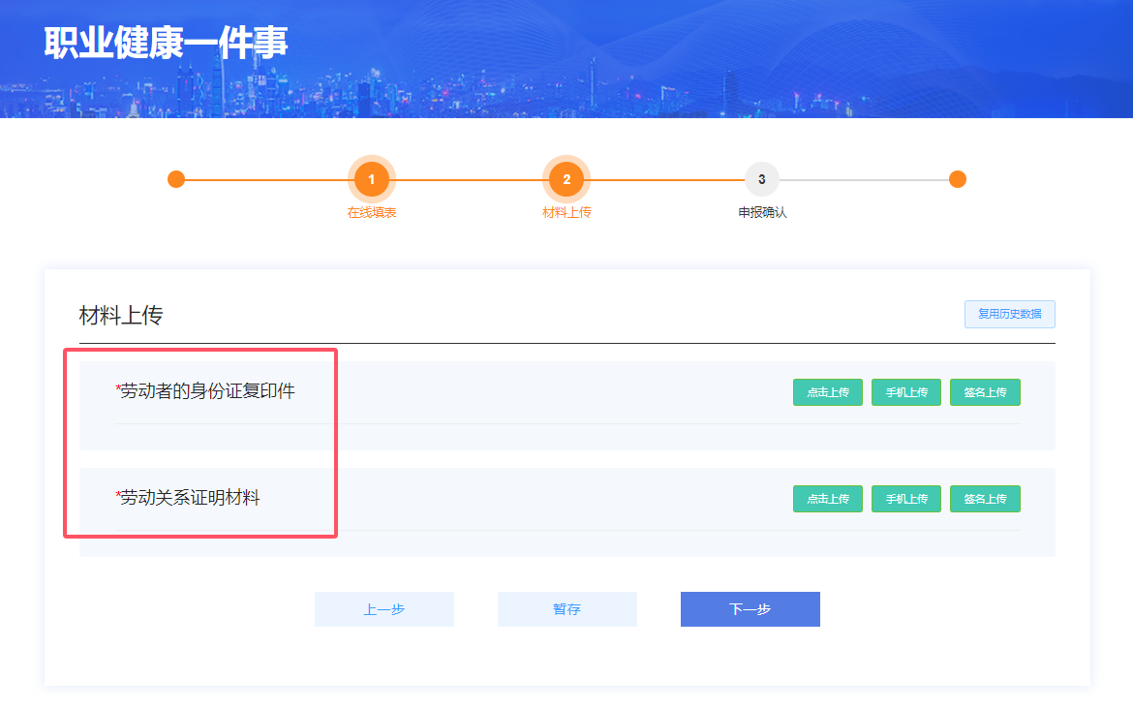
Task: Click the 劳动关系证明材料 label text
Action: coord(190,498)
